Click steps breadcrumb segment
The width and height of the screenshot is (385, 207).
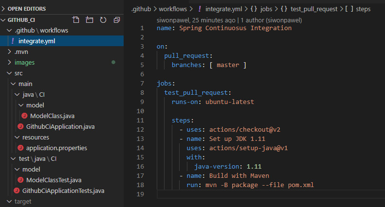(x=363, y=9)
